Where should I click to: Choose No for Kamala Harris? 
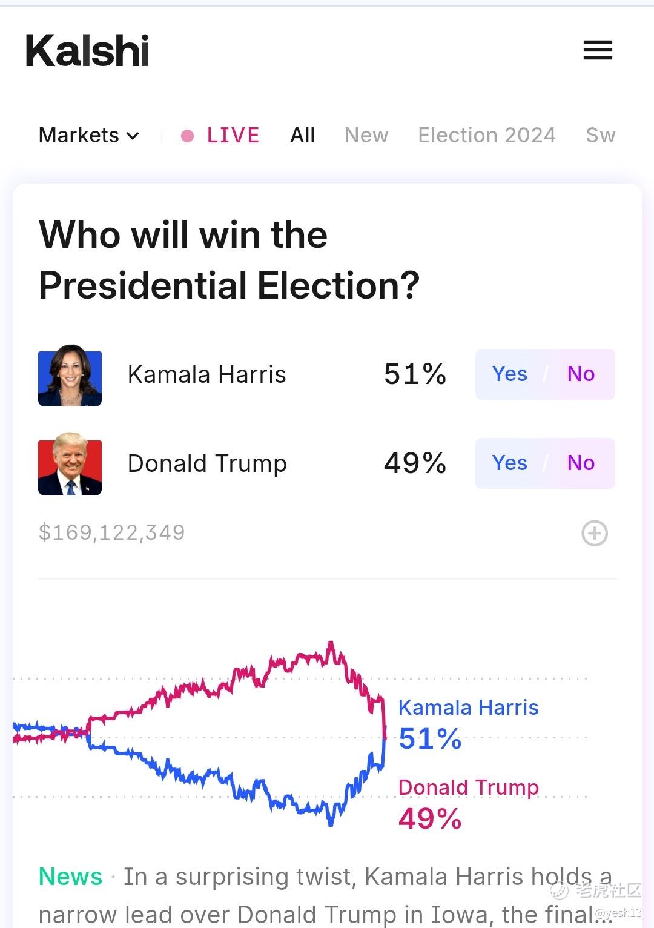[x=581, y=374]
